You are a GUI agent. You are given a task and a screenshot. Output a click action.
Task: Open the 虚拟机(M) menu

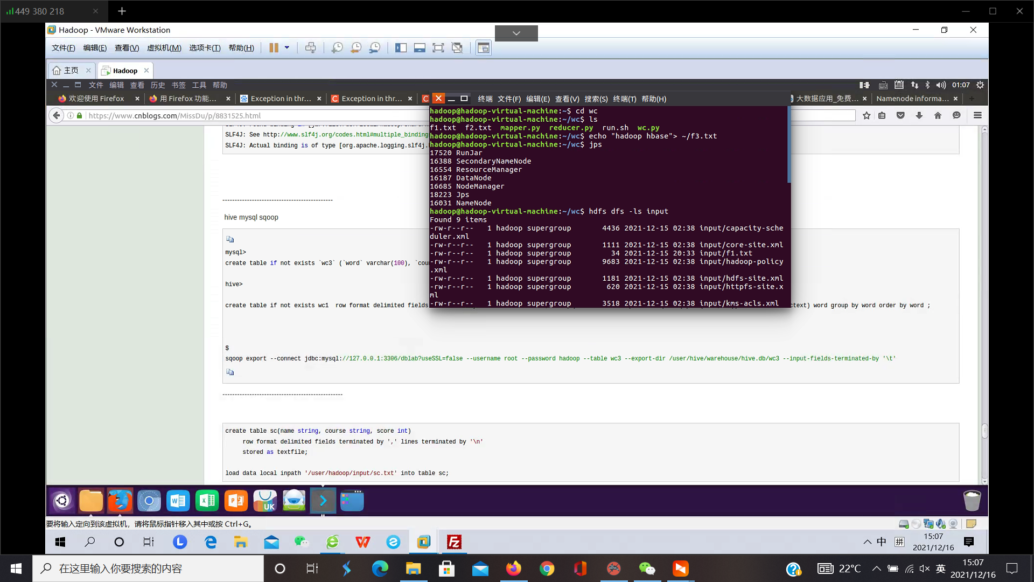164,48
